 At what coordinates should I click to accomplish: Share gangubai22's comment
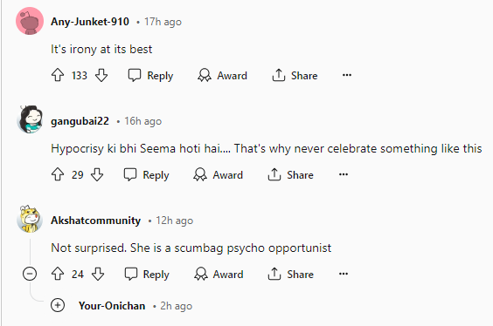[290, 175]
